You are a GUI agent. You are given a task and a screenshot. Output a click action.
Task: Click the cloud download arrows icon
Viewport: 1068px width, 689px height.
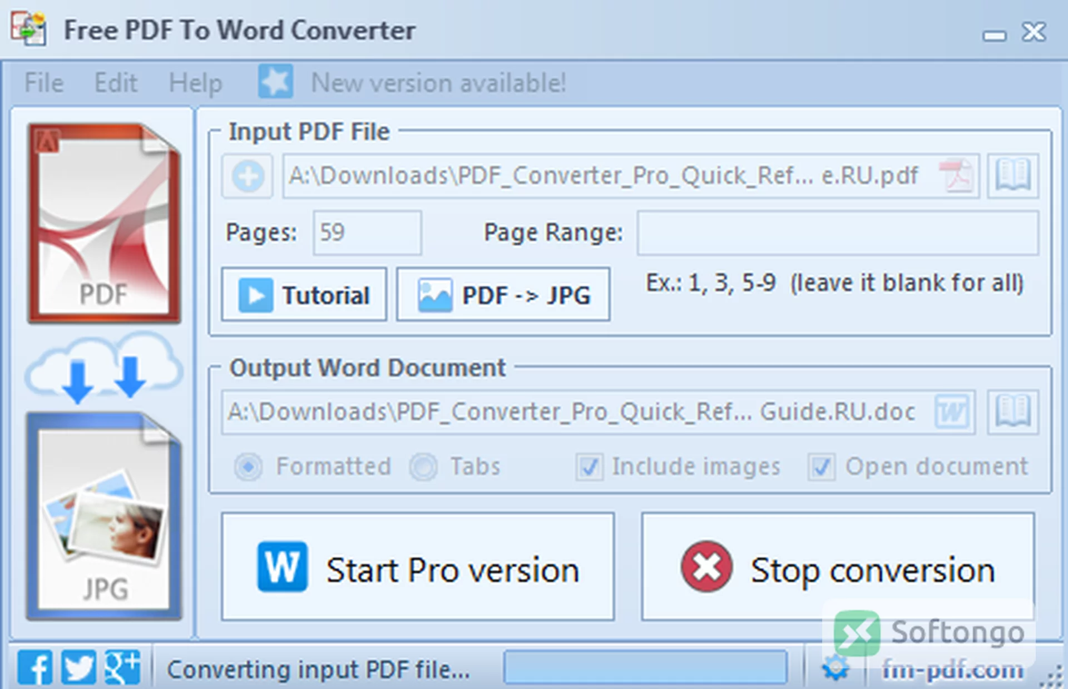[104, 367]
